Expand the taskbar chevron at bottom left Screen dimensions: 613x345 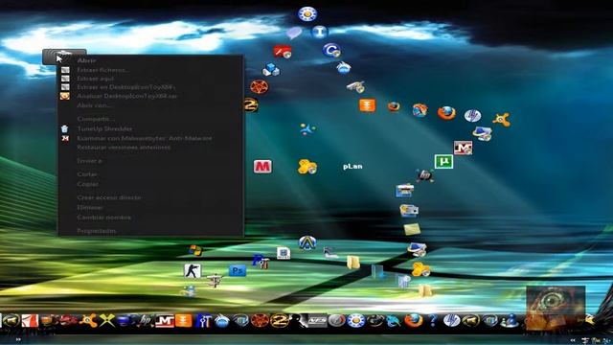pyautogui.click(x=18, y=339)
